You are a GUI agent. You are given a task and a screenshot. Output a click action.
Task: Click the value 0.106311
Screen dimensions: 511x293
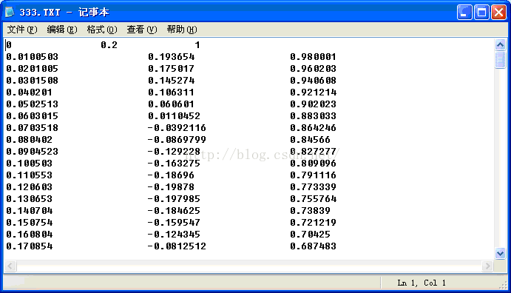171,92
